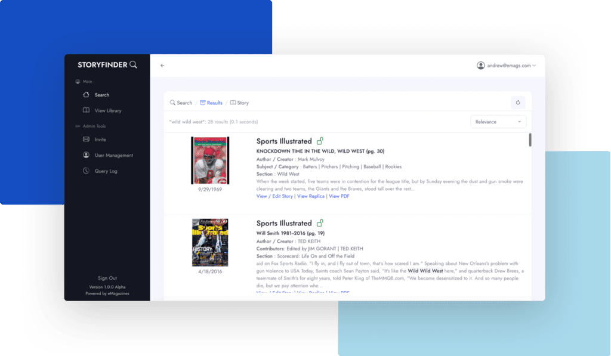Click the StoryFinder magnifier logo icon
This screenshot has width=611, height=356.
coord(133,64)
